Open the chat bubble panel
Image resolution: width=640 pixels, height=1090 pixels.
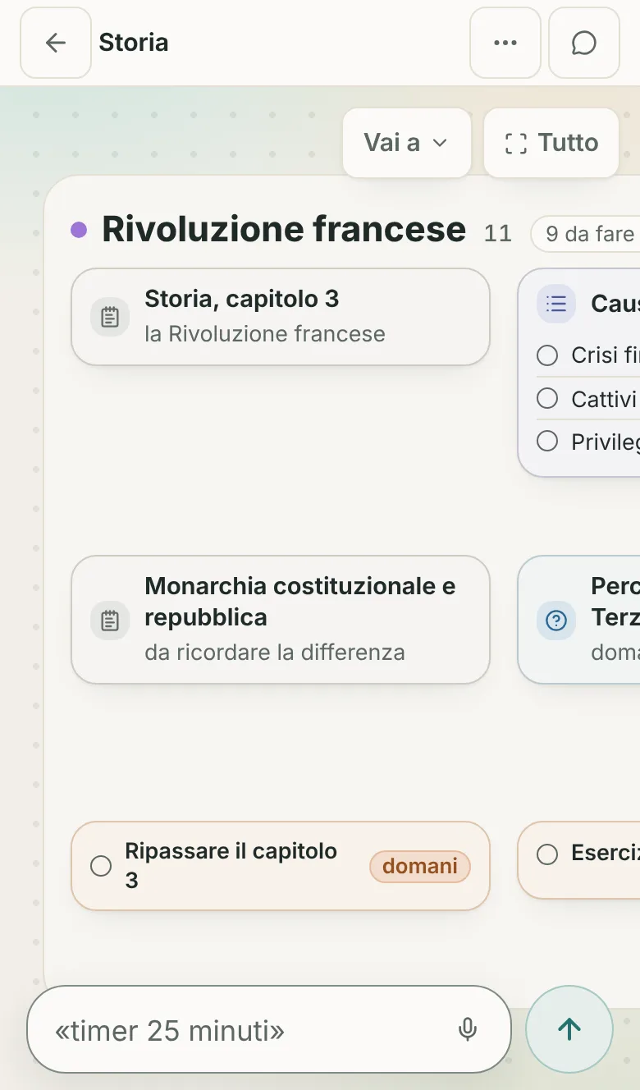coord(584,43)
